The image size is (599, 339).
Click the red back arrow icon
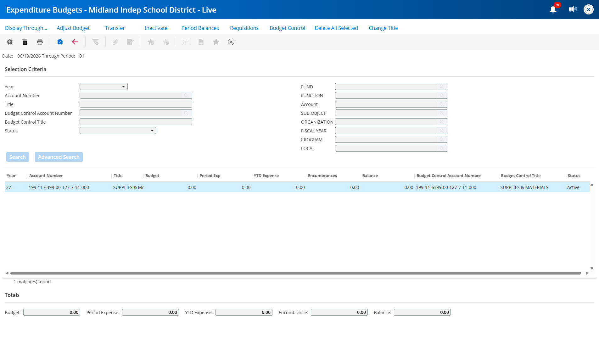75,42
